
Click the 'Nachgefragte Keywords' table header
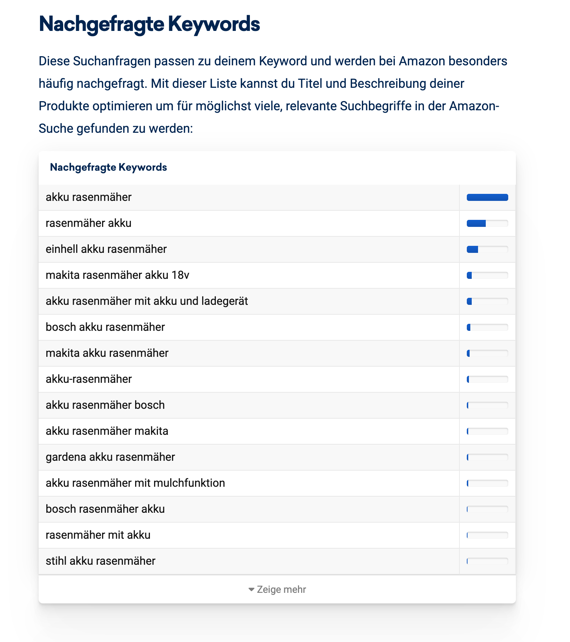[x=108, y=167]
